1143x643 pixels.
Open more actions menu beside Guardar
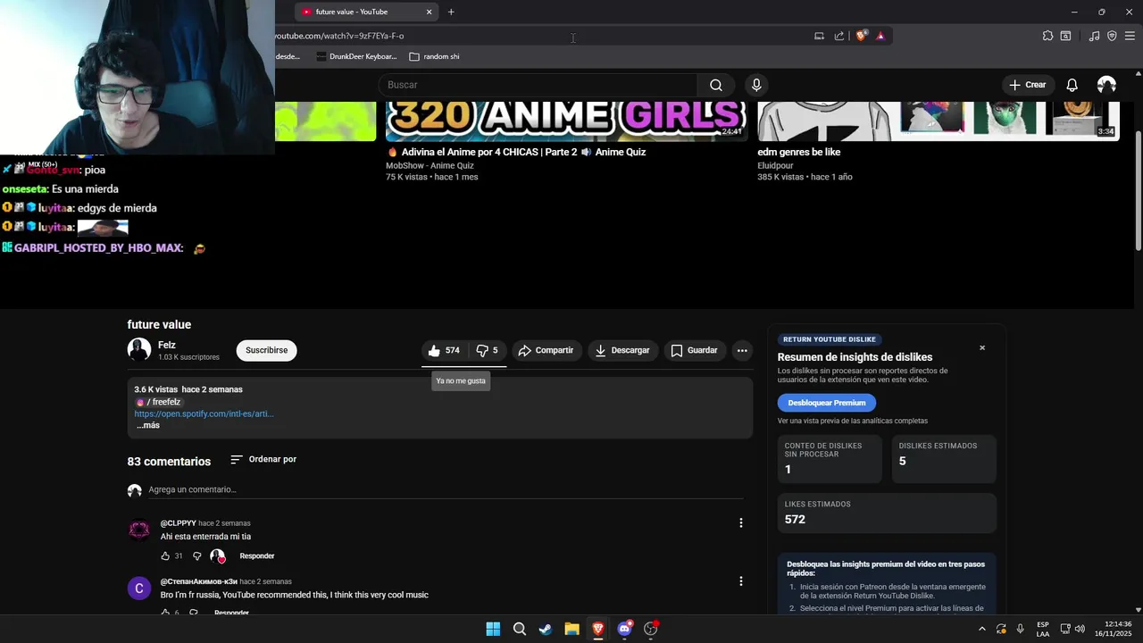tap(742, 350)
